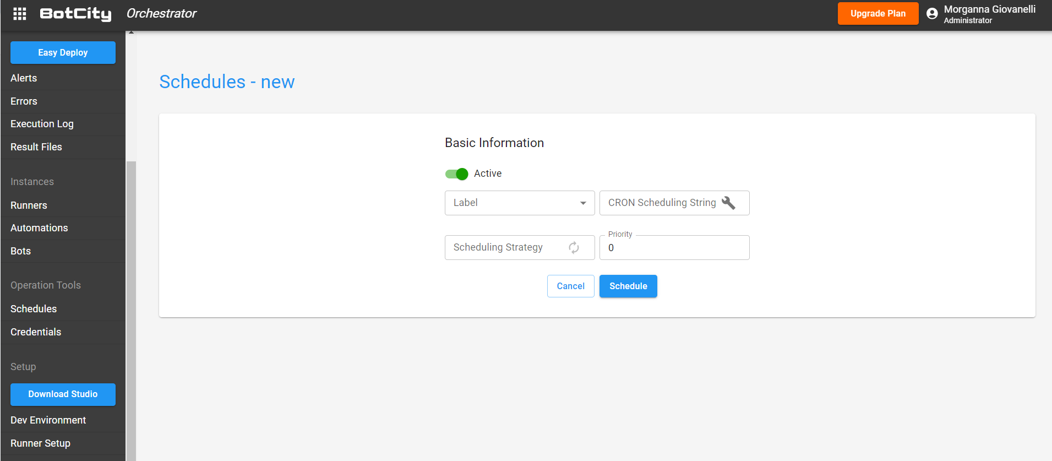Click the Easy Deploy button
1052x461 pixels.
pos(63,53)
